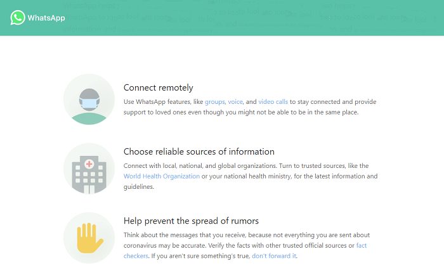Click Help prevent the spread of rumors heading

point(191,221)
